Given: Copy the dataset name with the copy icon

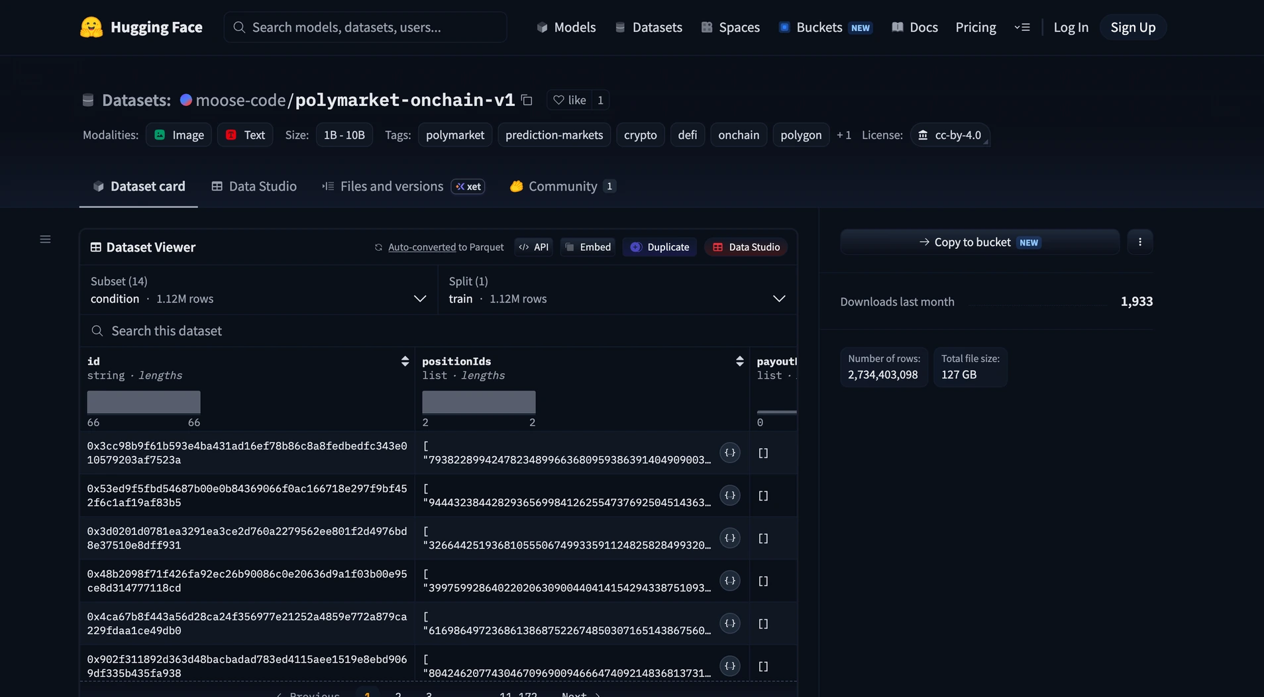Looking at the screenshot, I should pyautogui.click(x=527, y=100).
